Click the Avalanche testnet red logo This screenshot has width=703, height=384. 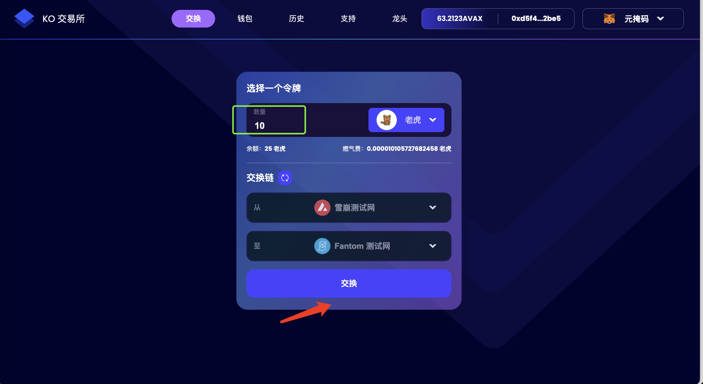coord(322,208)
